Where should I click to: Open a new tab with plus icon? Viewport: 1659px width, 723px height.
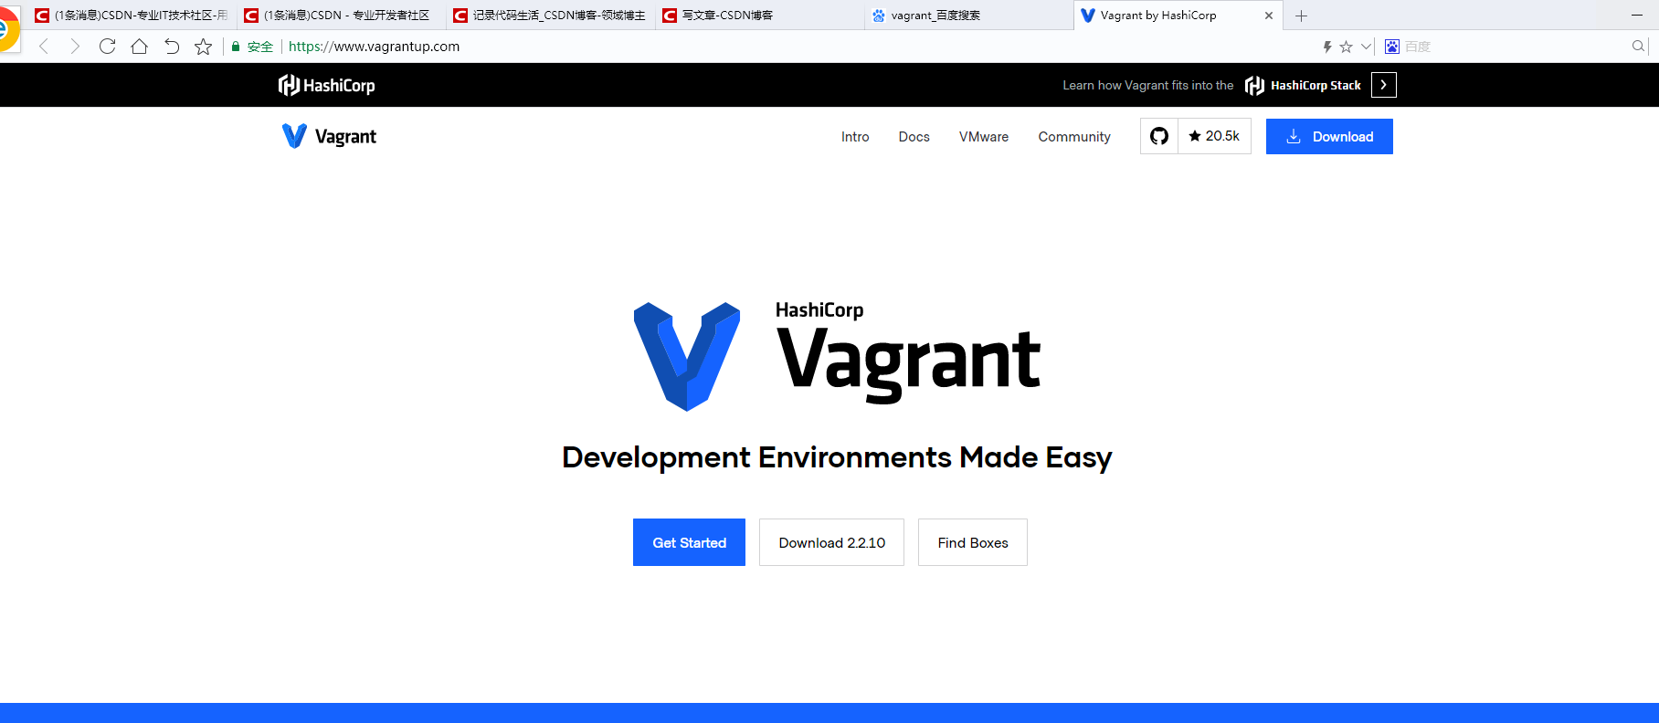point(1301,16)
